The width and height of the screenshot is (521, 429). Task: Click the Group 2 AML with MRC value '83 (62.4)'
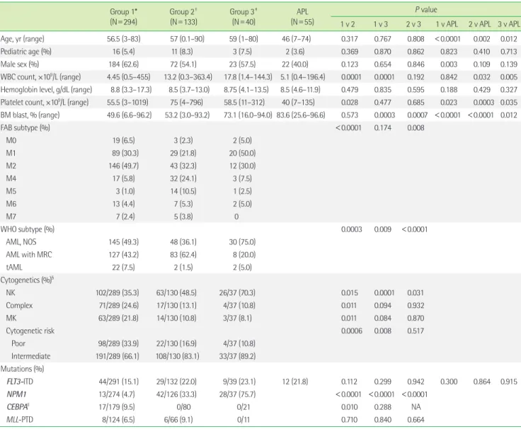[183, 255]
